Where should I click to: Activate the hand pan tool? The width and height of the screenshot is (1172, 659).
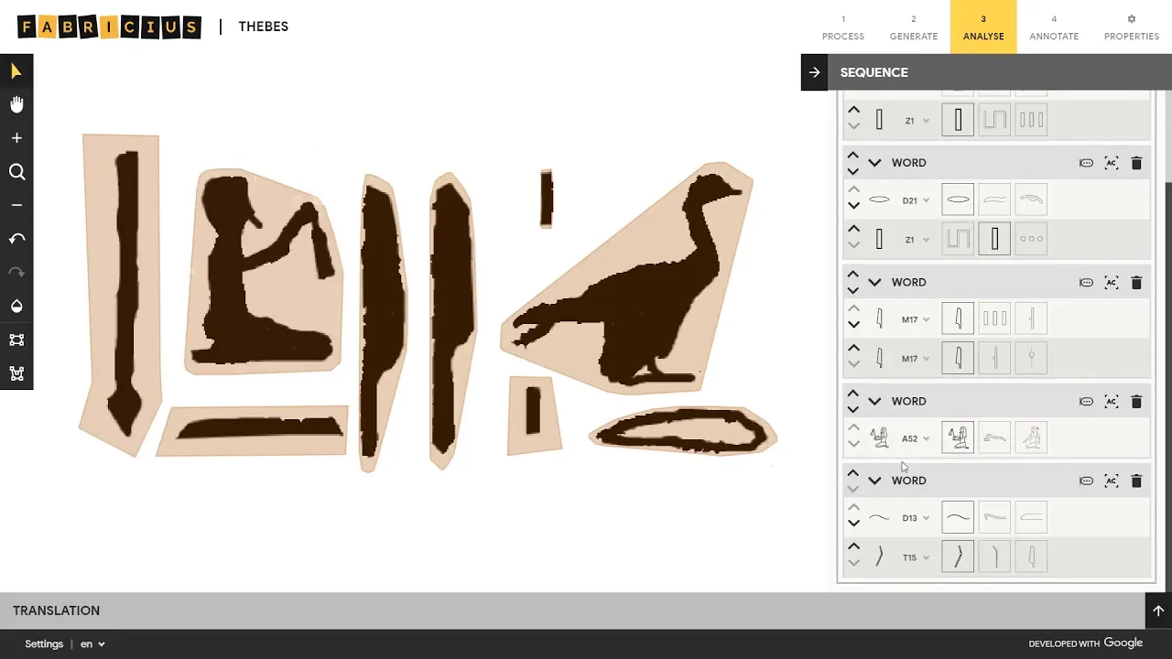click(x=16, y=104)
